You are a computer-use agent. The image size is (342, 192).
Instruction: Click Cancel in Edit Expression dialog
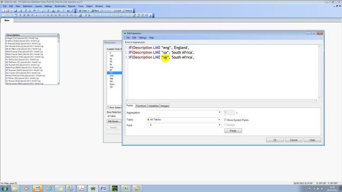[293, 140]
